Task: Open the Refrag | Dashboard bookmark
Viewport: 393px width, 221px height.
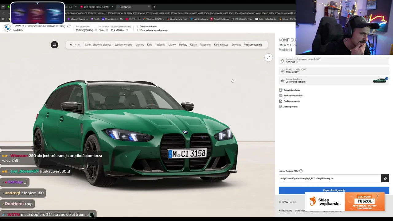Action: 220,19
